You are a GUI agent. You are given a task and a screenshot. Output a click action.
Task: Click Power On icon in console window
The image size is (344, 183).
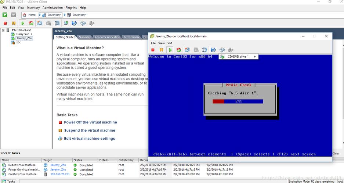(170, 50)
